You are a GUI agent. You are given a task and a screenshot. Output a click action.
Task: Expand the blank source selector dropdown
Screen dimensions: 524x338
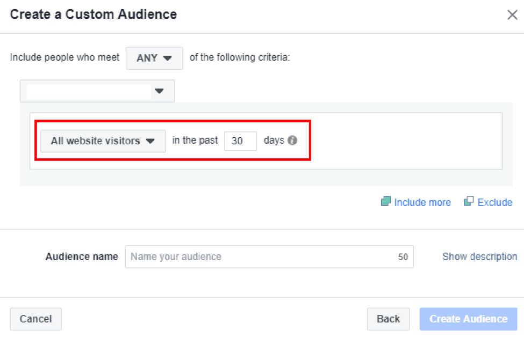click(x=97, y=91)
